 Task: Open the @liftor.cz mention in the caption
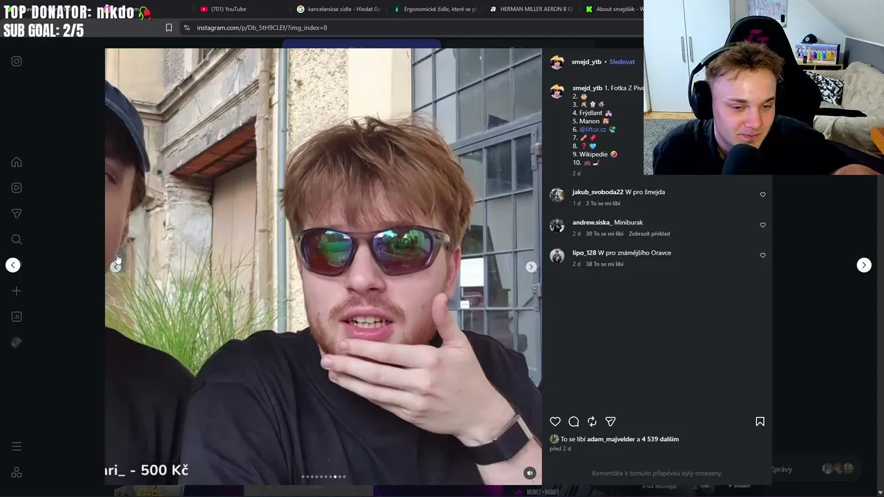(x=593, y=130)
